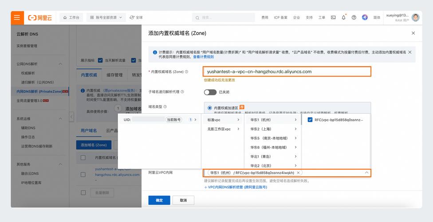Click the 批量删除 button

pos(102,193)
